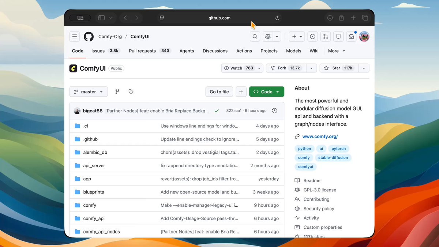Open Watch options dropdown arrow
Screen dimensions: 439x247
point(259,68)
